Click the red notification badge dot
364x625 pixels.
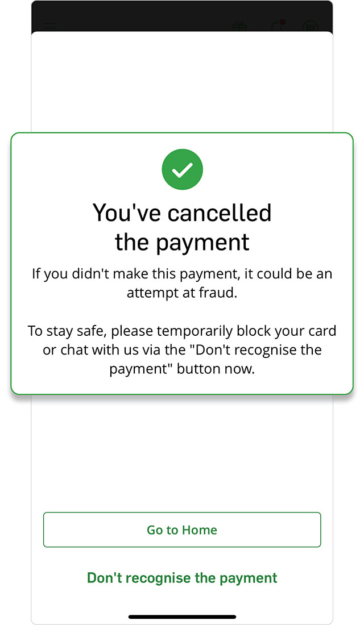click(283, 22)
